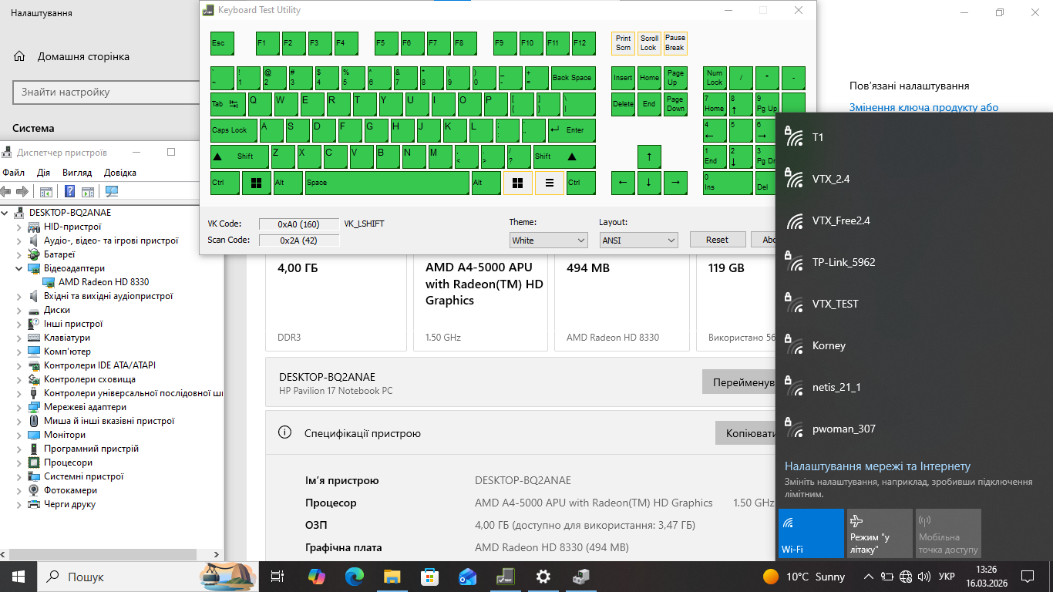Image resolution: width=1053 pixels, height=592 pixels.
Task: Click the up arrow key on the virtual keyboard
Action: (x=649, y=156)
